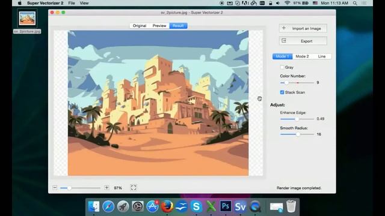Open Firefox from the Dock
Viewport: 385px width, 216px height.
pos(167,206)
